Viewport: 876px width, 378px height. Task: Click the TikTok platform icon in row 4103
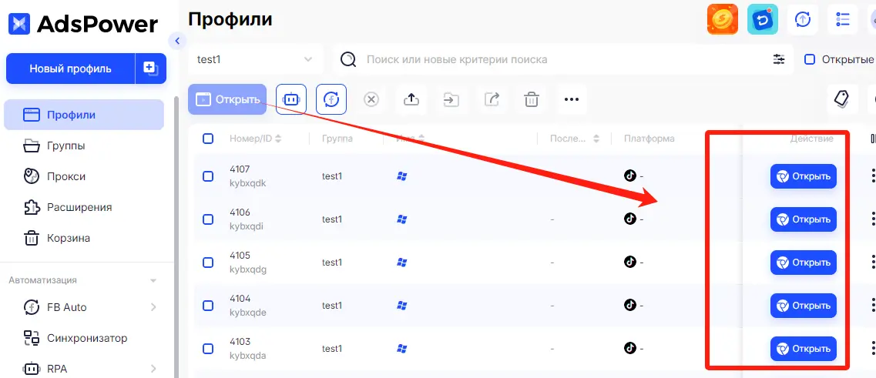click(x=630, y=348)
